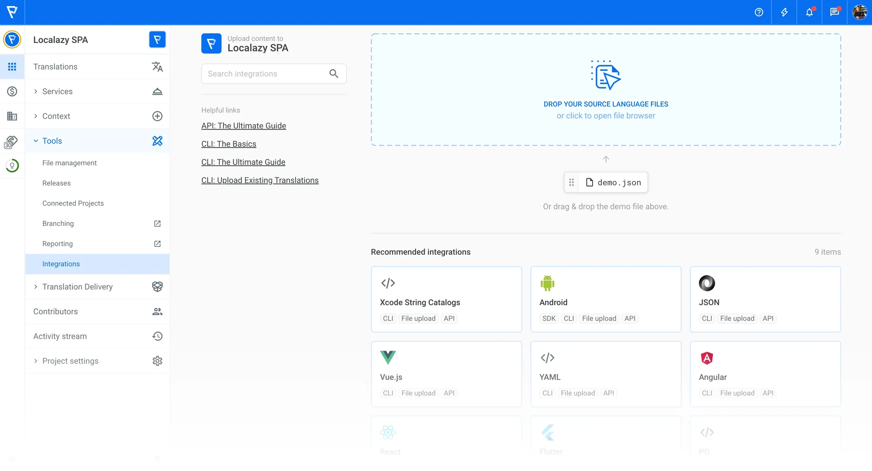Open the notifications bell
The width and height of the screenshot is (872, 471).
809,12
